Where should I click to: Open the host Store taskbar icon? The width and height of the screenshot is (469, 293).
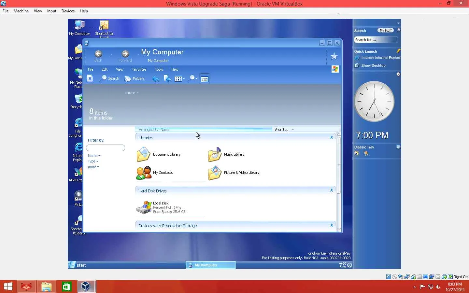click(67, 286)
